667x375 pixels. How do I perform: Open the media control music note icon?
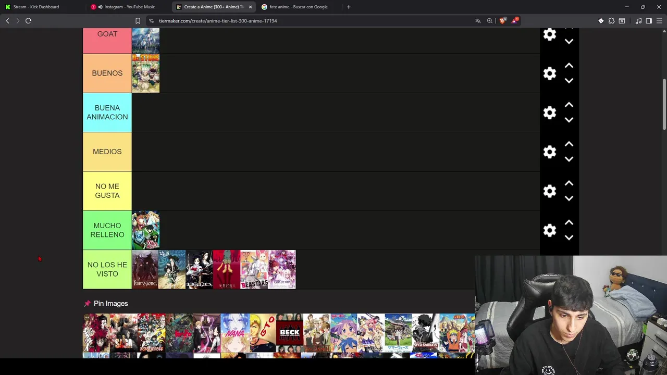point(638,21)
